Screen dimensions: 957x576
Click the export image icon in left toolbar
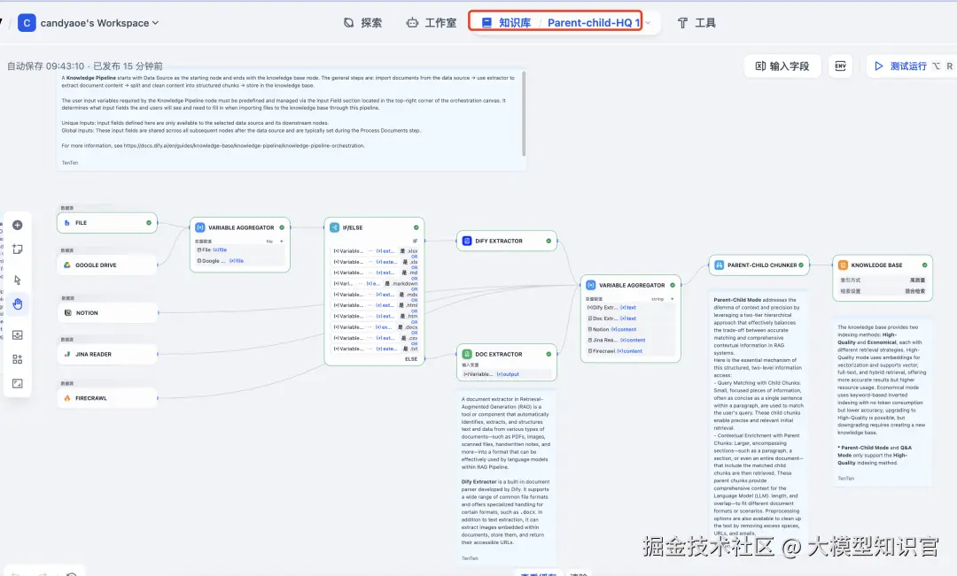coord(18,334)
